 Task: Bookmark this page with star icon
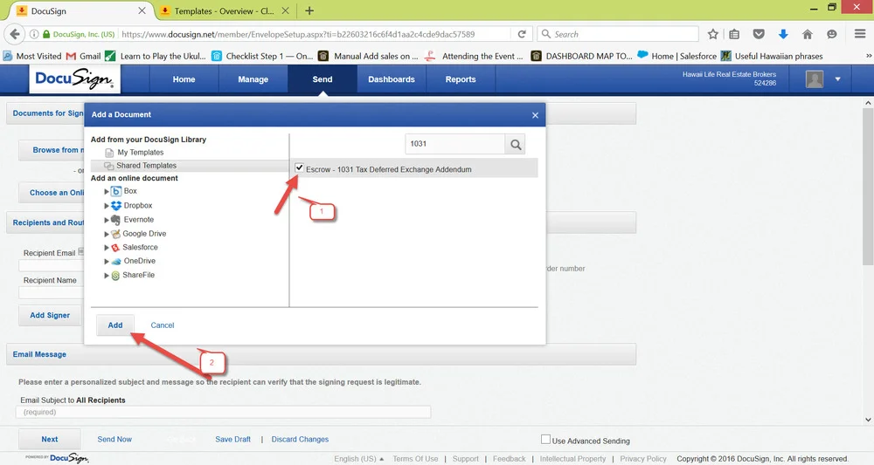point(712,34)
